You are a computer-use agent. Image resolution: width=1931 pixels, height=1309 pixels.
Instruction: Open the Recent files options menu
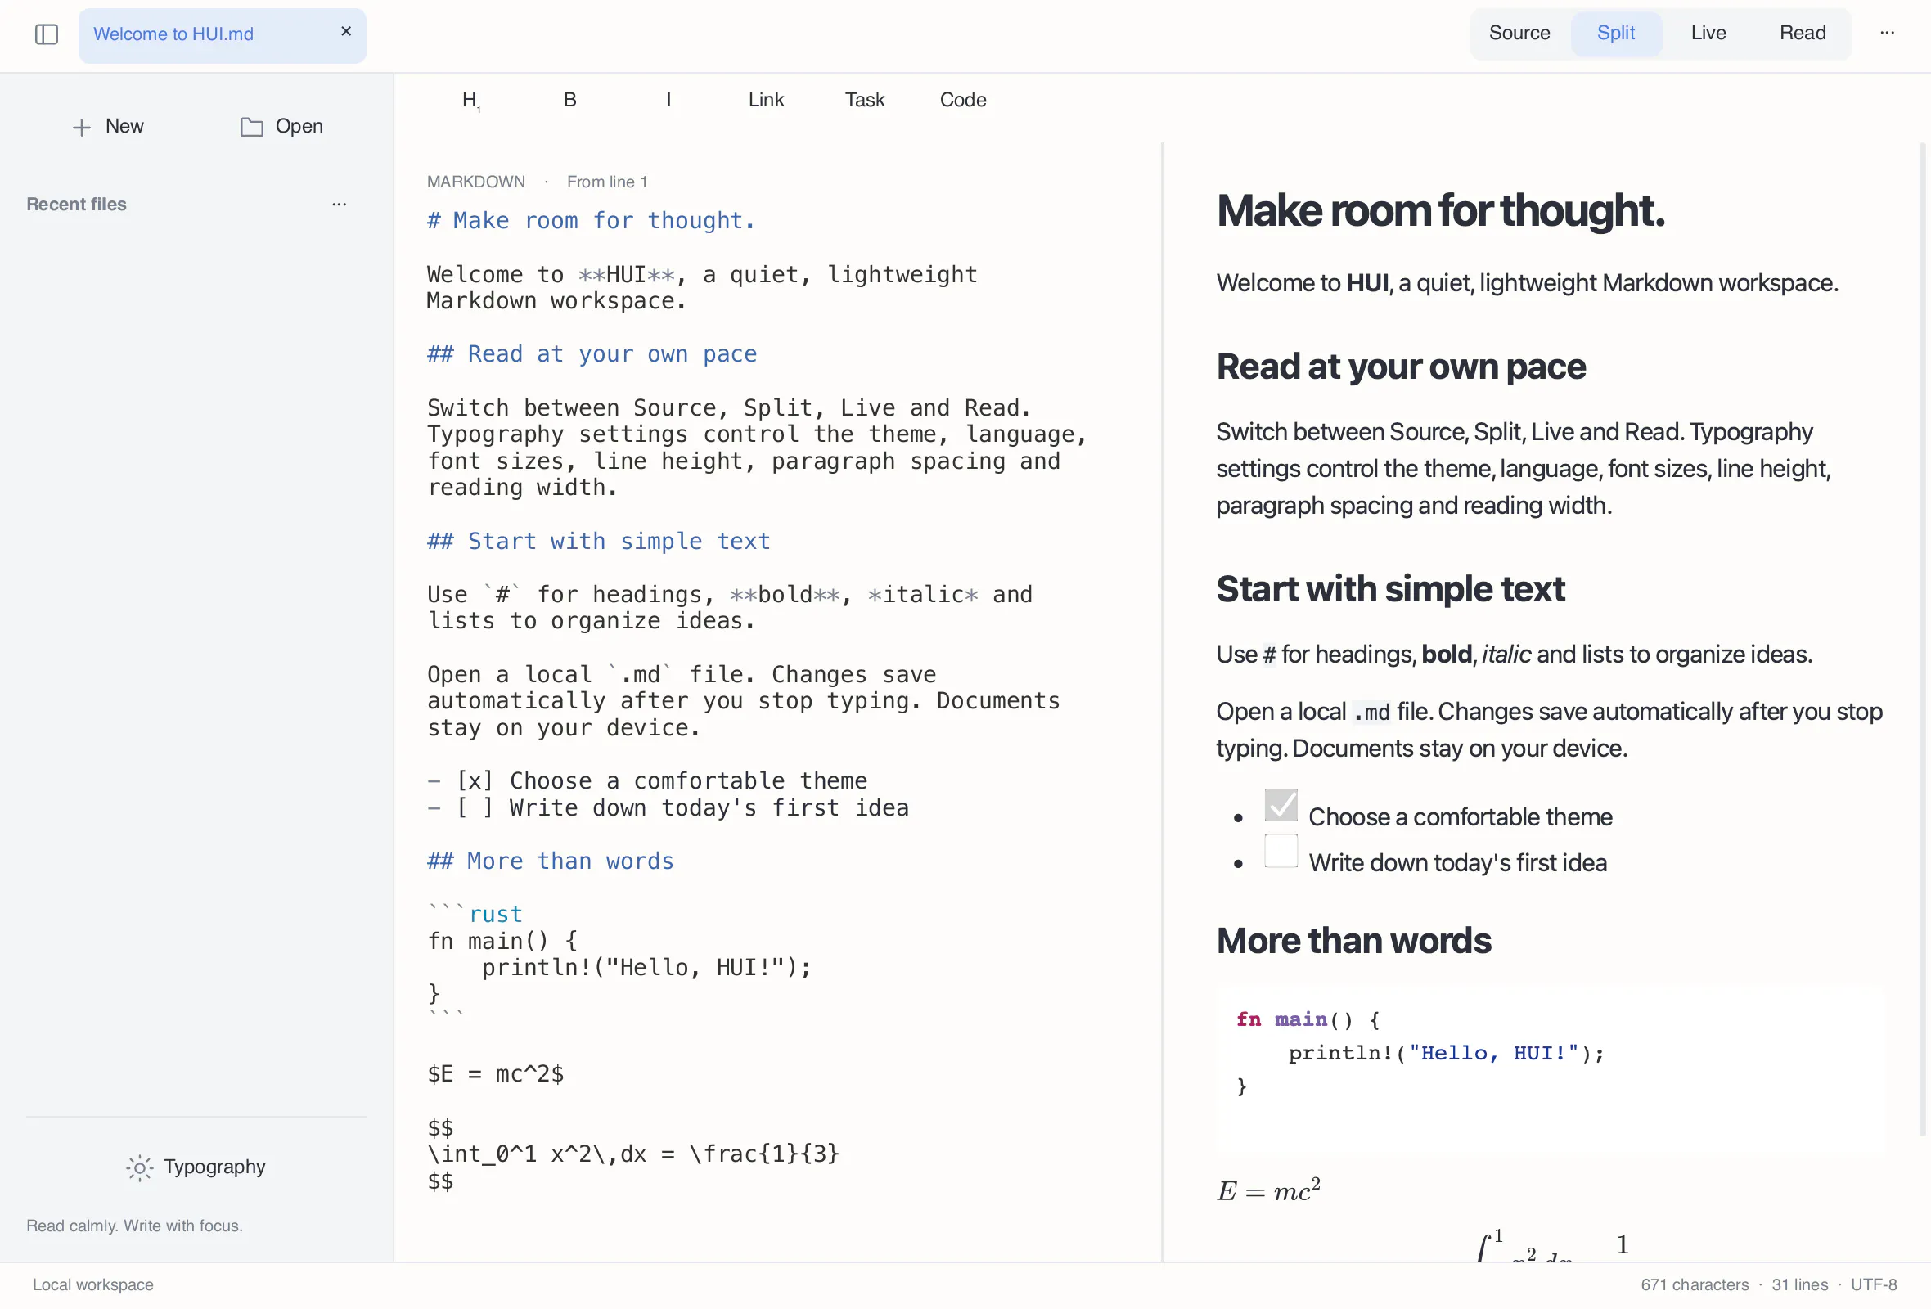coord(339,205)
